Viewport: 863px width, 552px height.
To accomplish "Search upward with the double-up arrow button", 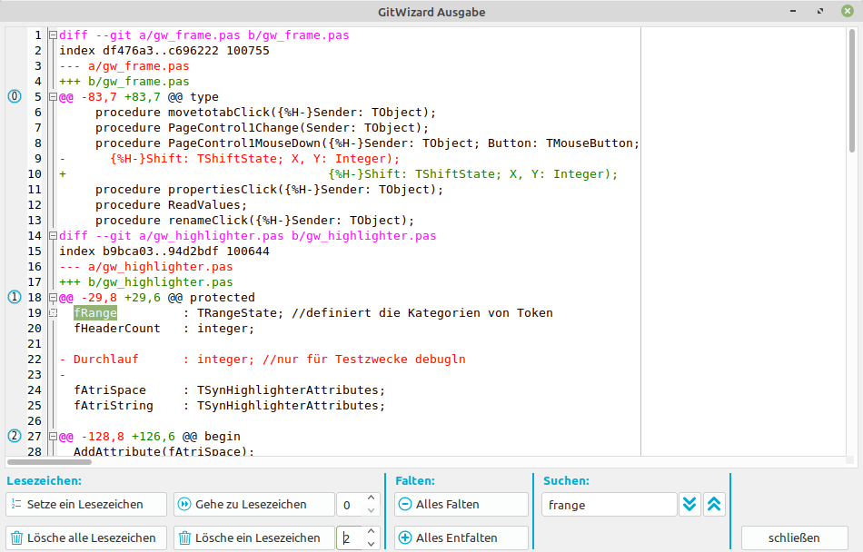I will (x=714, y=505).
